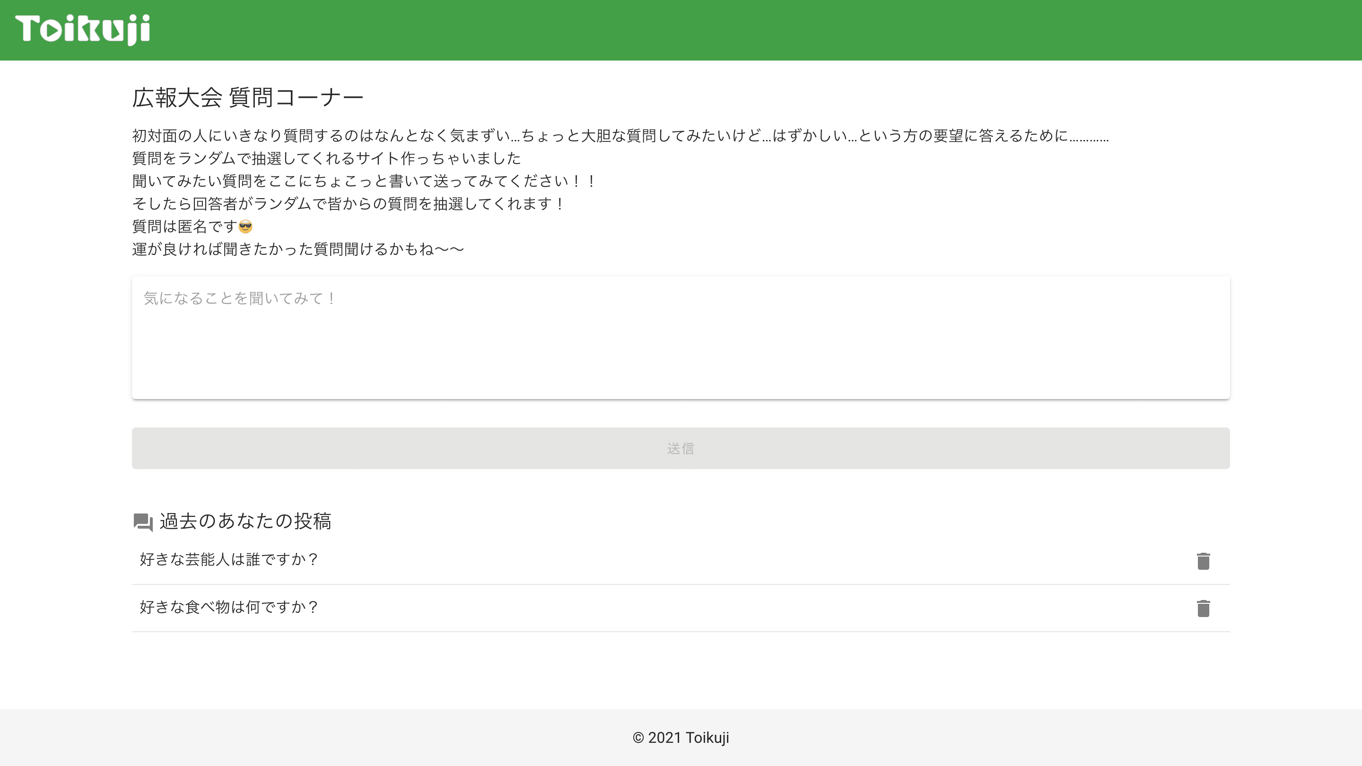This screenshot has width=1362, height=766.
Task: Click 広報大会 in the page title
Action: click(x=177, y=98)
